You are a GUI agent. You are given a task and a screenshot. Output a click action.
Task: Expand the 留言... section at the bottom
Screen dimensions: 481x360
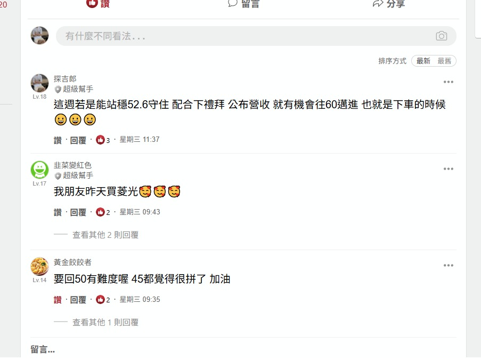pos(43,349)
